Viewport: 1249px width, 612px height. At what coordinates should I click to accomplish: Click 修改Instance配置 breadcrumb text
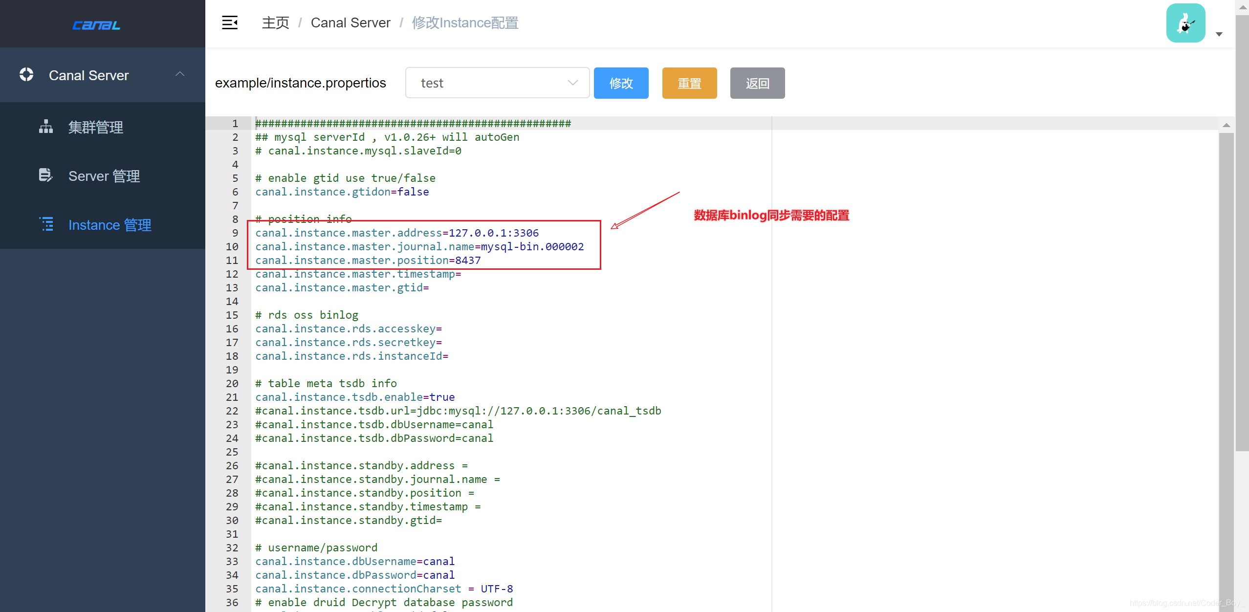(465, 22)
